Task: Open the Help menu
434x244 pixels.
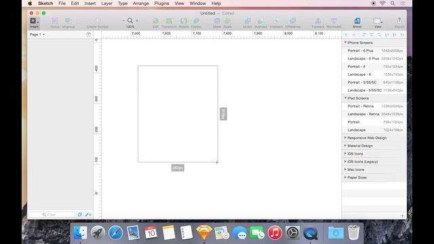Action: click(216, 3)
